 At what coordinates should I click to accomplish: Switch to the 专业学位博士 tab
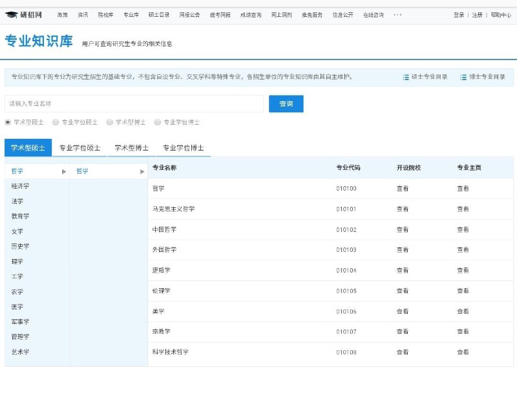point(184,148)
